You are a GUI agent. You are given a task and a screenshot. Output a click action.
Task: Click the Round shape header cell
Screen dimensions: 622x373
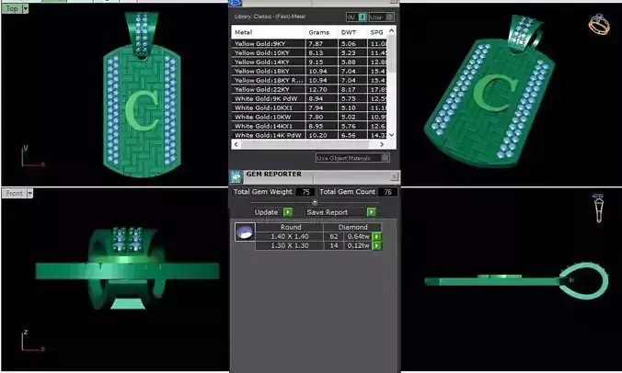pyautogui.click(x=291, y=227)
